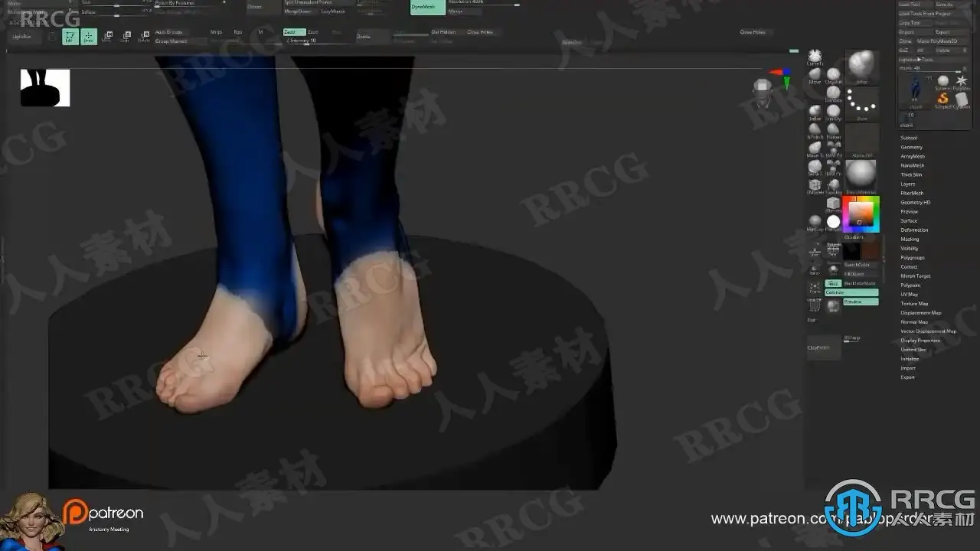The height and width of the screenshot is (551, 980).
Task: Open the material sphere picker
Action: pos(861,174)
